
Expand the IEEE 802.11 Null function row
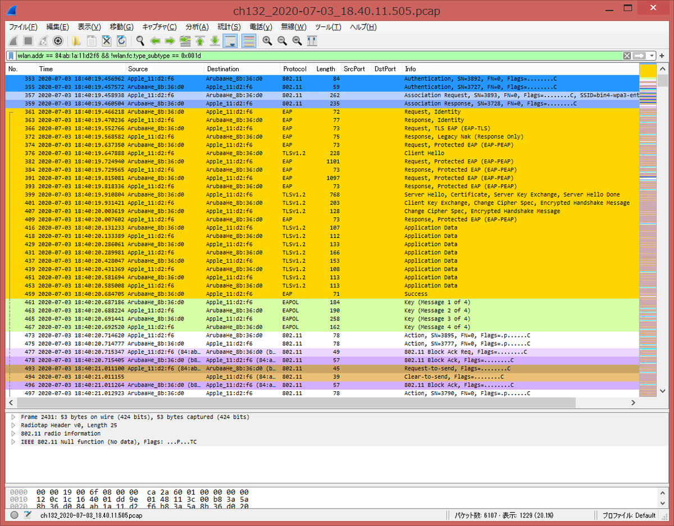[x=13, y=442]
